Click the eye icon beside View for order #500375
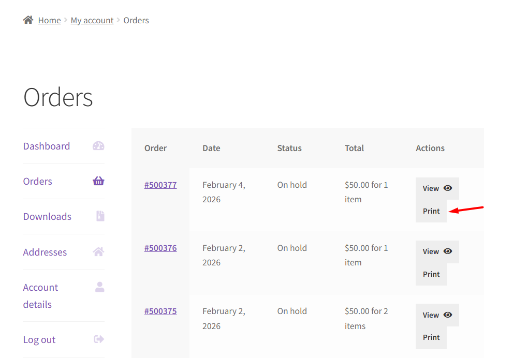This screenshot has width=513, height=358. [447, 315]
